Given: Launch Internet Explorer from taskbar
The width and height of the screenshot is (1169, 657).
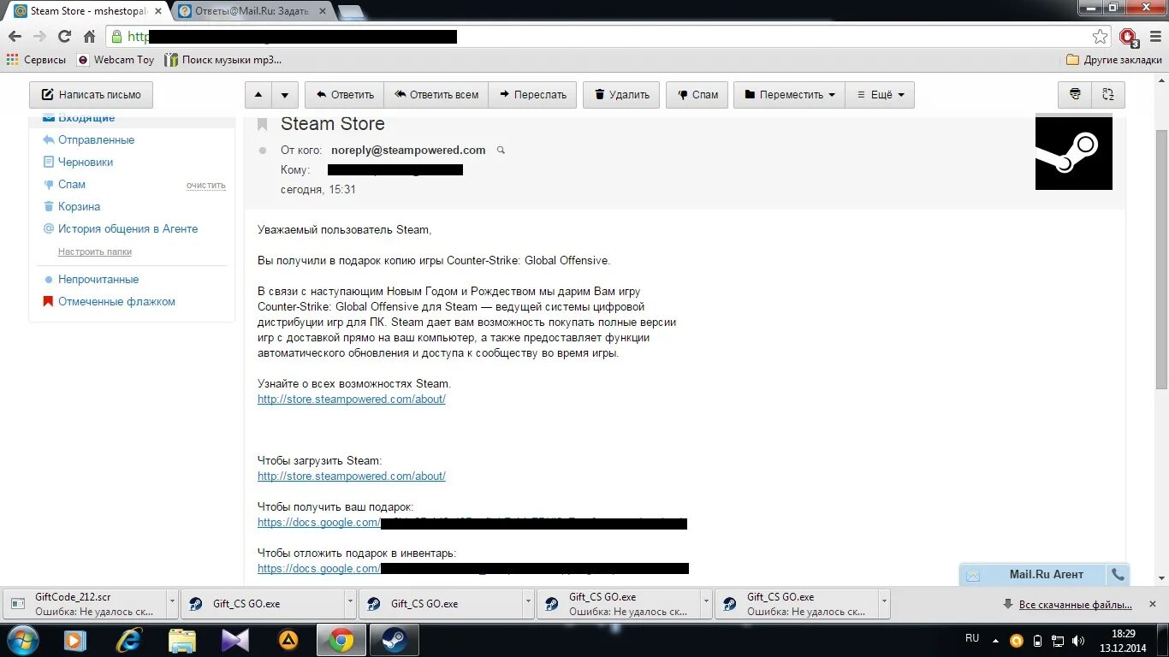Looking at the screenshot, I should point(129,640).
